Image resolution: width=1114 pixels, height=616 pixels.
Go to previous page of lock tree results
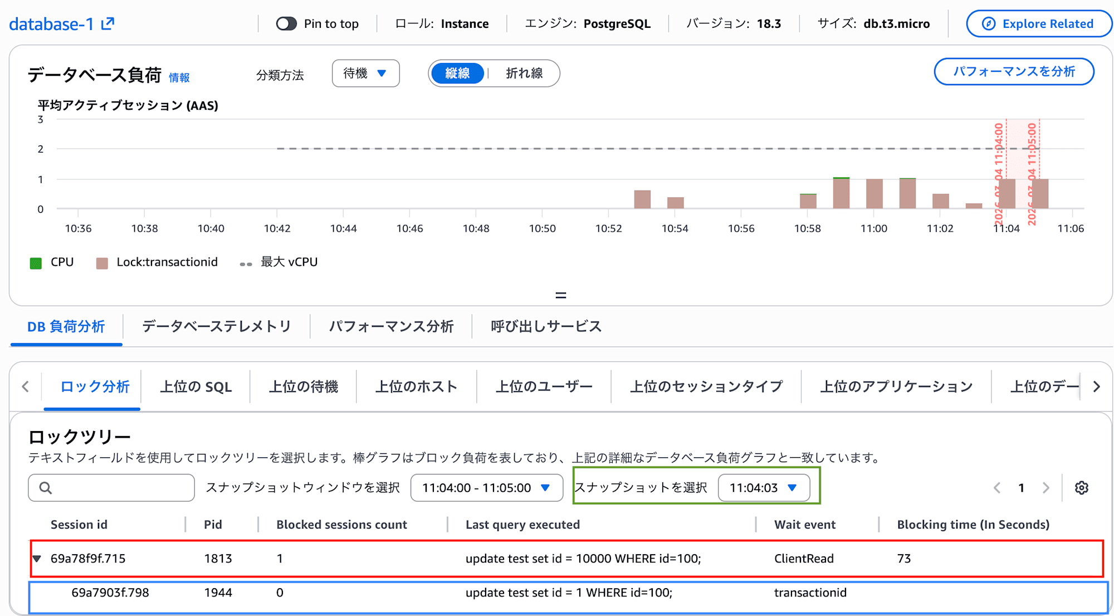pyautogui.click(x=996, y=488)
